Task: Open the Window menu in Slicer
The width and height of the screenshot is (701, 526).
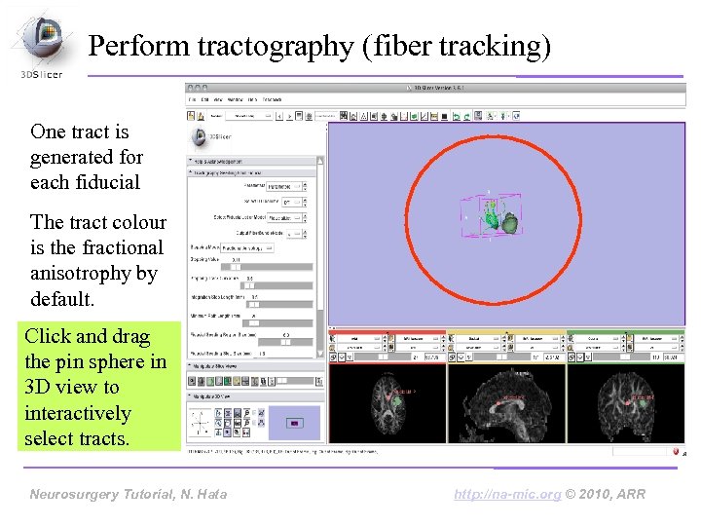Action: [x=236, y=99]
